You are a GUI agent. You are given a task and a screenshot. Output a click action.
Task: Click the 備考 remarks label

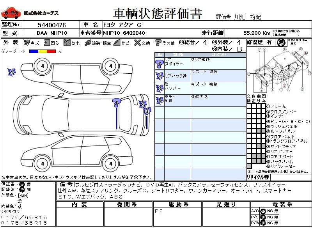click(x=66, y=184)
